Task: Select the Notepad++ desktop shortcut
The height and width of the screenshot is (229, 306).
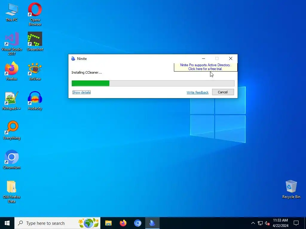Action: point(12,100)
